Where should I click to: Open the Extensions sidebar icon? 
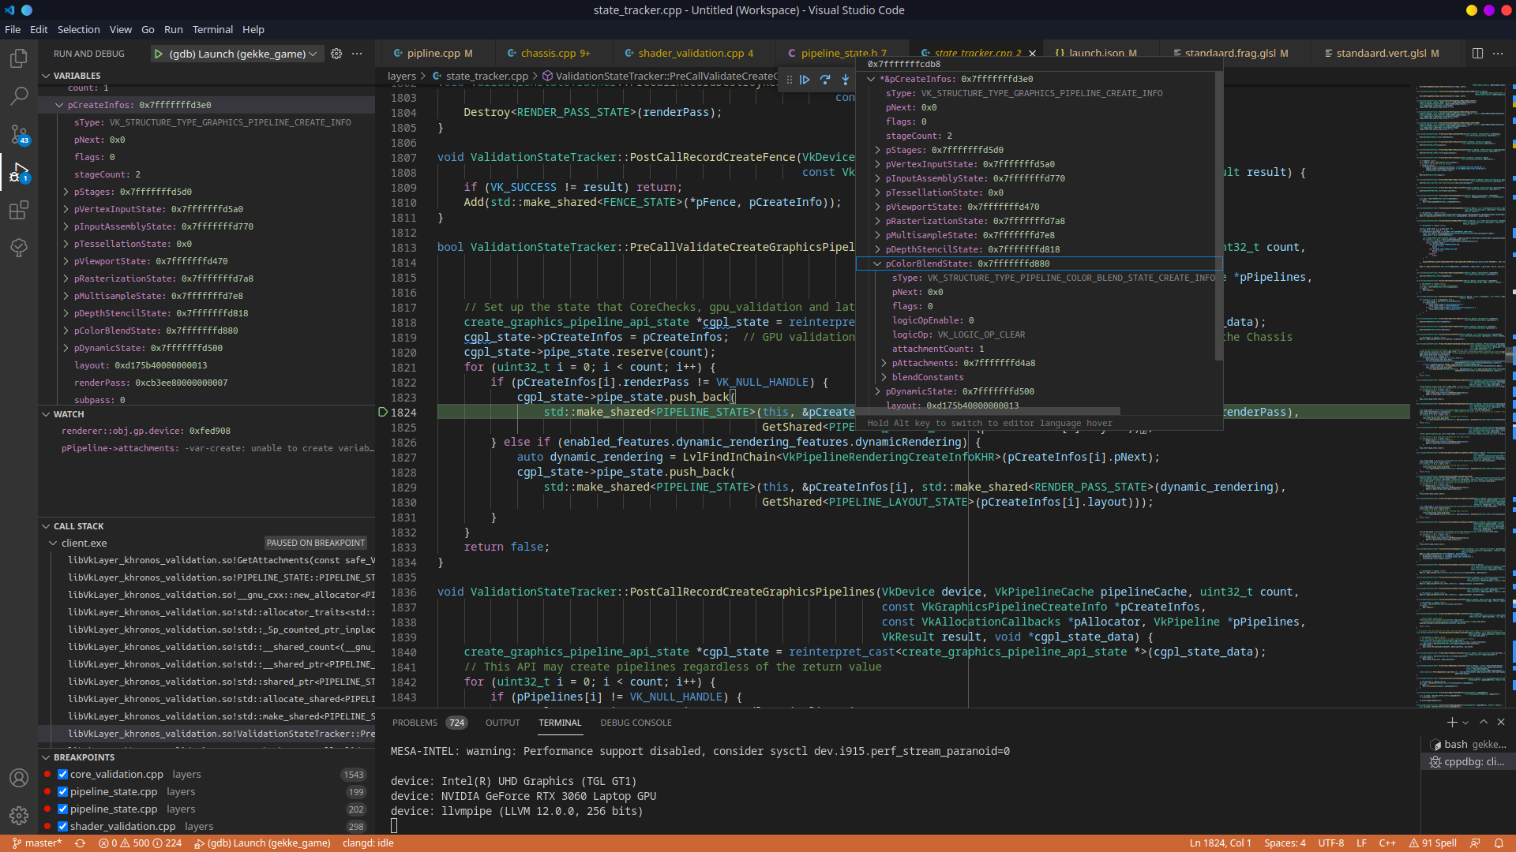point(19,210)
